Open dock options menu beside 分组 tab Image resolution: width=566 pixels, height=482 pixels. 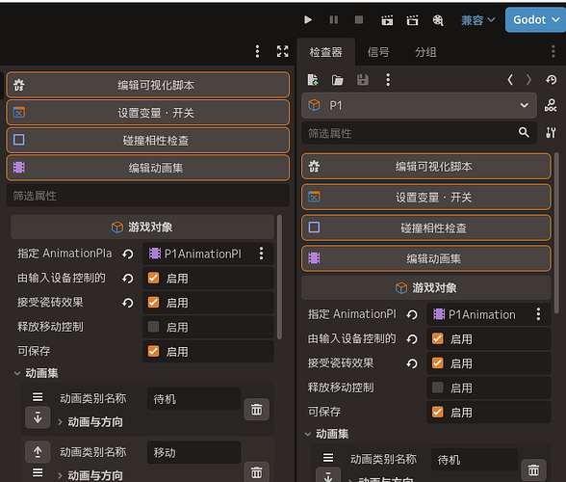(x=553, y=52)
